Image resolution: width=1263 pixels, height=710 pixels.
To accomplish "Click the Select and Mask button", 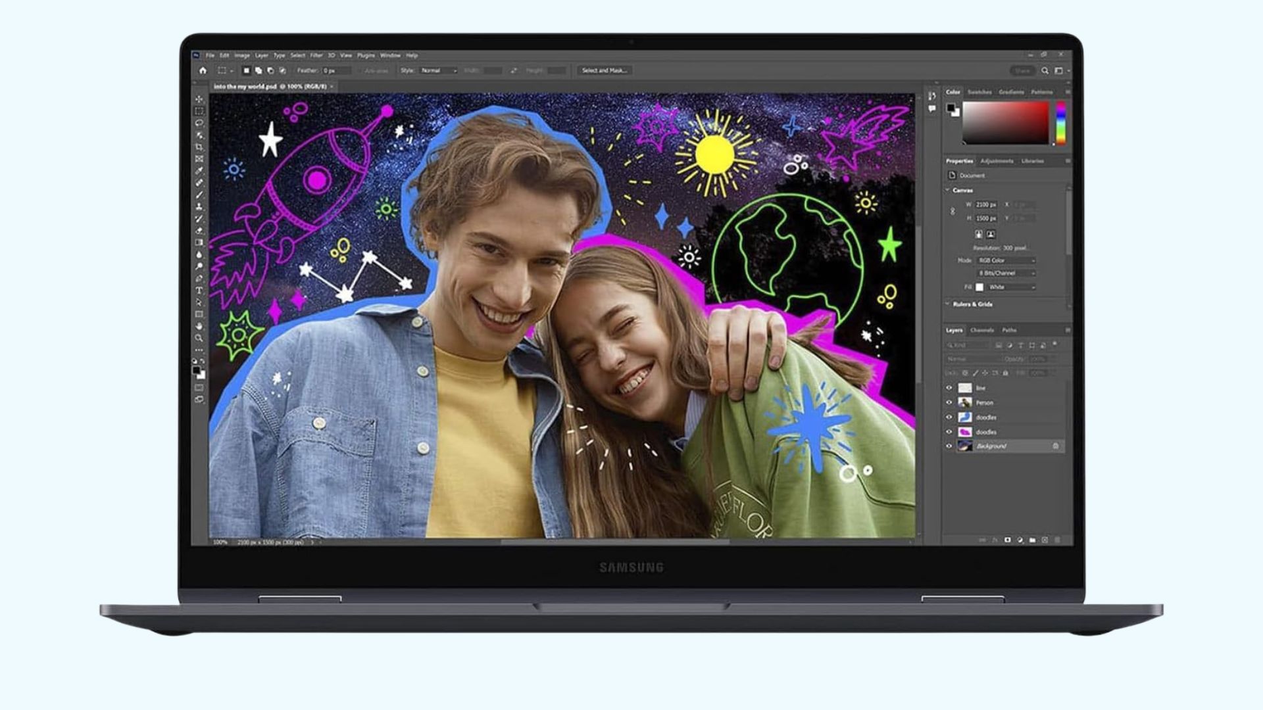I will (604, 70).
